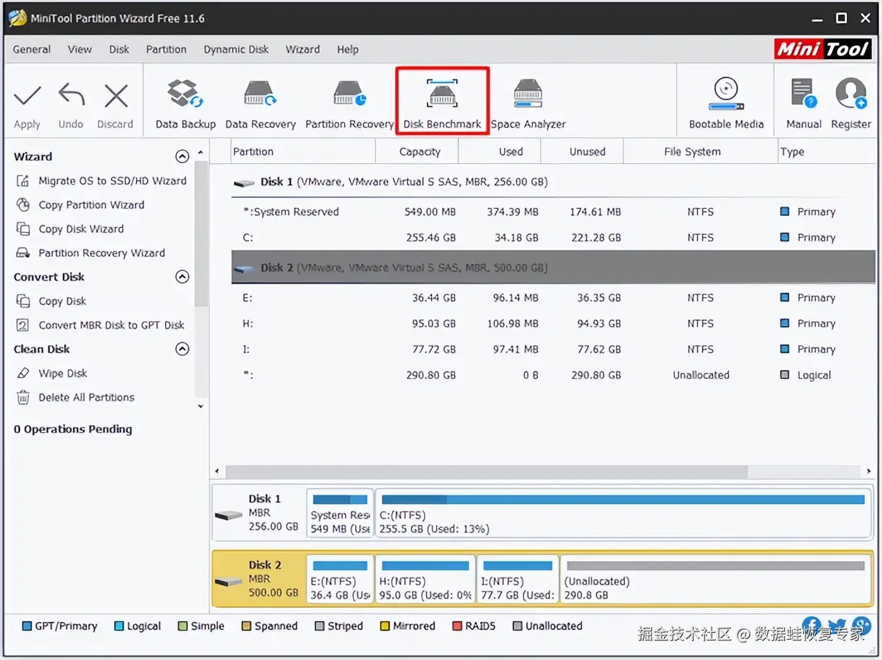
Task: Select the H: partition row
Action: [x=553, y=323]
